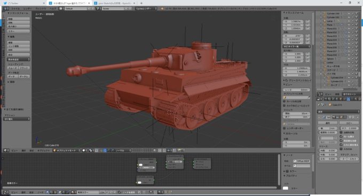
Task: Enable レンダーボーダー checkbox
Action: [285, 128]
